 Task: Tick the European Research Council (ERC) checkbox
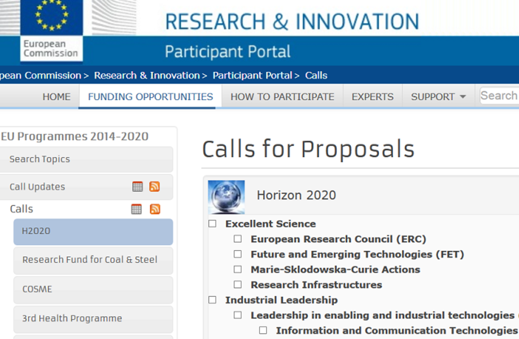point(238,239)
